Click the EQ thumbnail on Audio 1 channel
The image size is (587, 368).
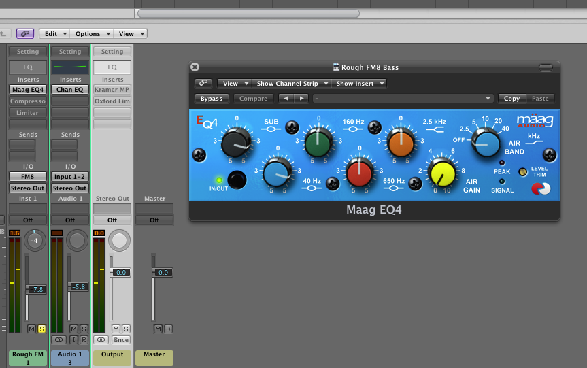tap(70, 67)
